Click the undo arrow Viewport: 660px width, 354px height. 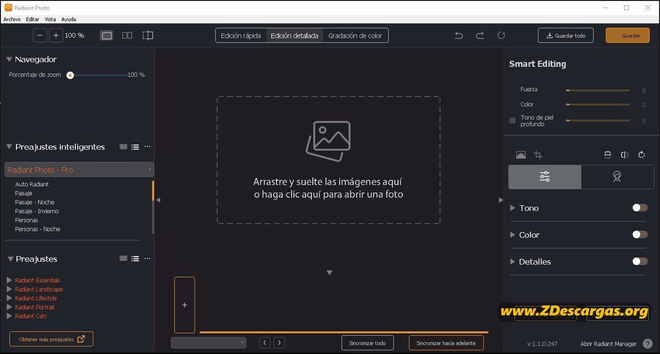[459, 36]
